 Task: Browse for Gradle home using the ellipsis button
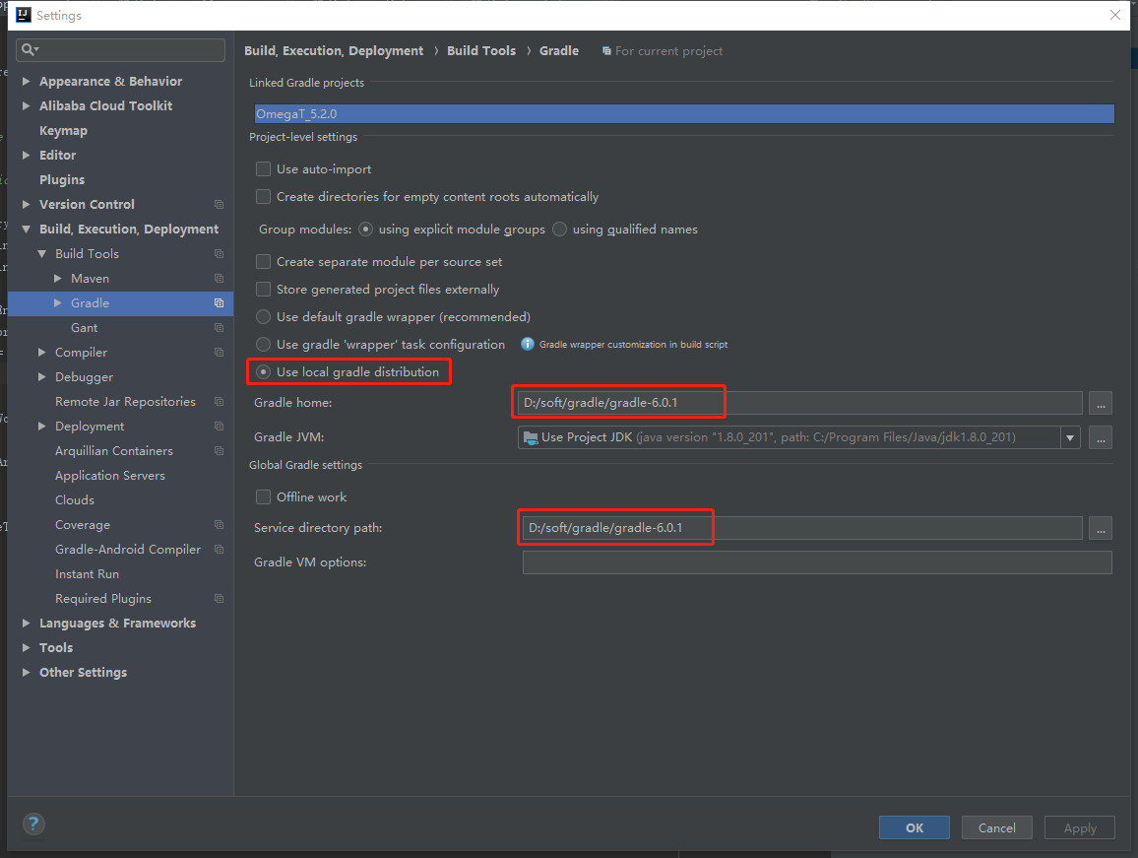(x=1100, y=403)
